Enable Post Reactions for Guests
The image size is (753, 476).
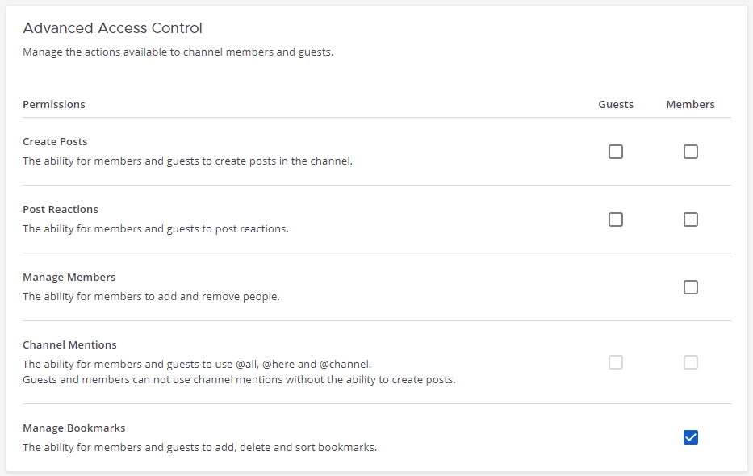pos(616,219)
